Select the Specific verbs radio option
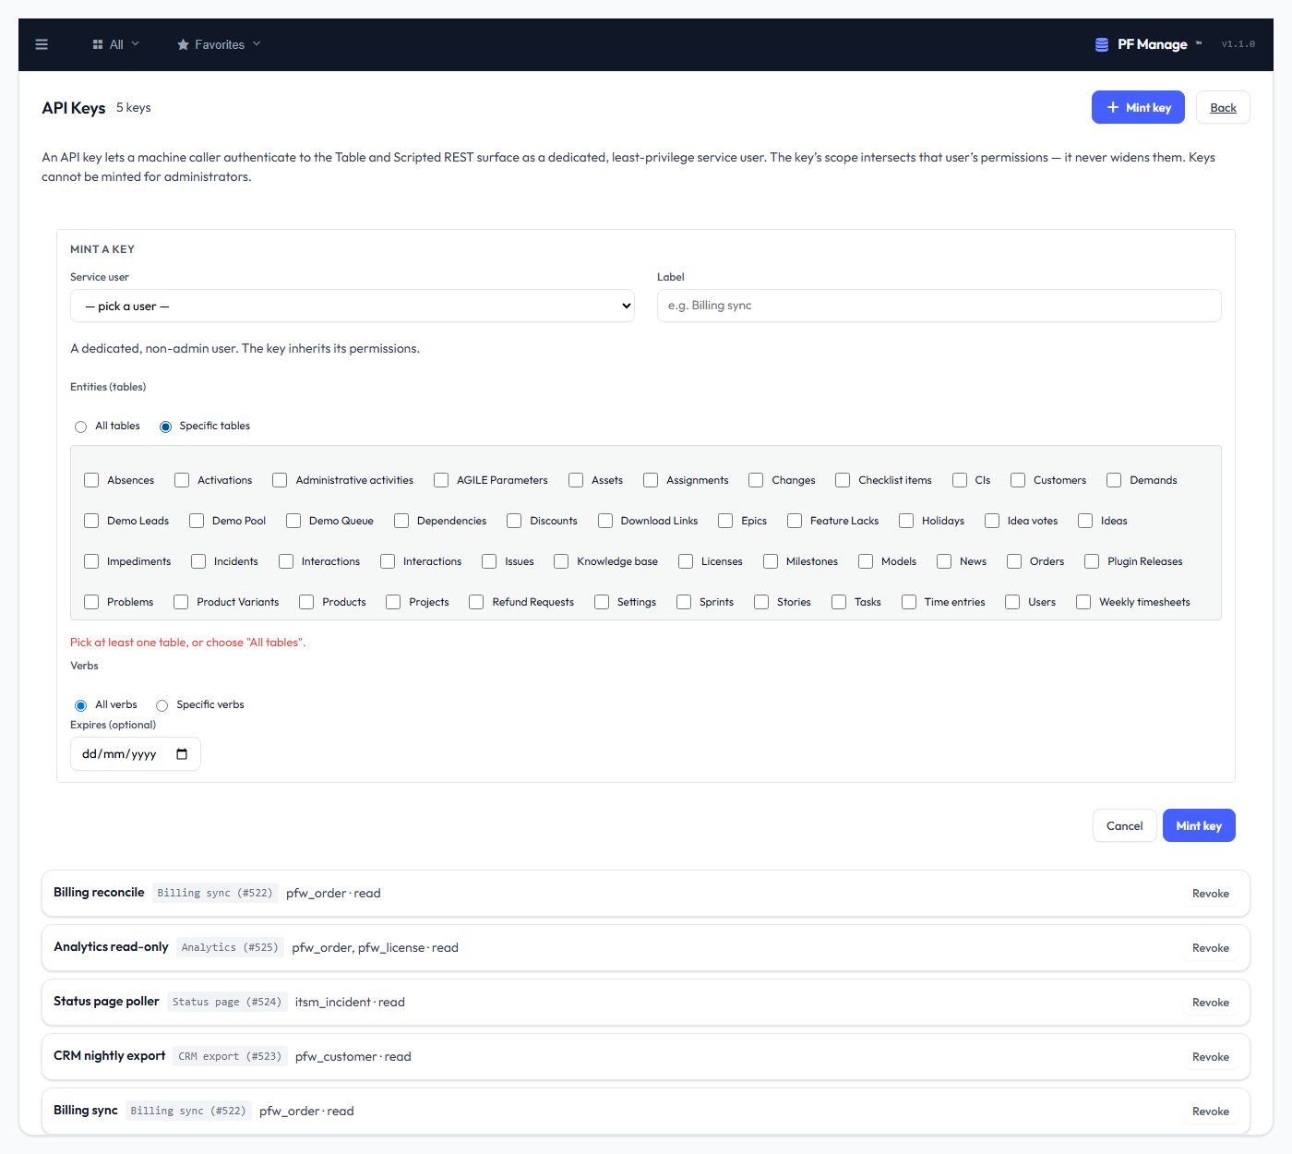This screenshot has width=1292, height=1154. (161, 705)
